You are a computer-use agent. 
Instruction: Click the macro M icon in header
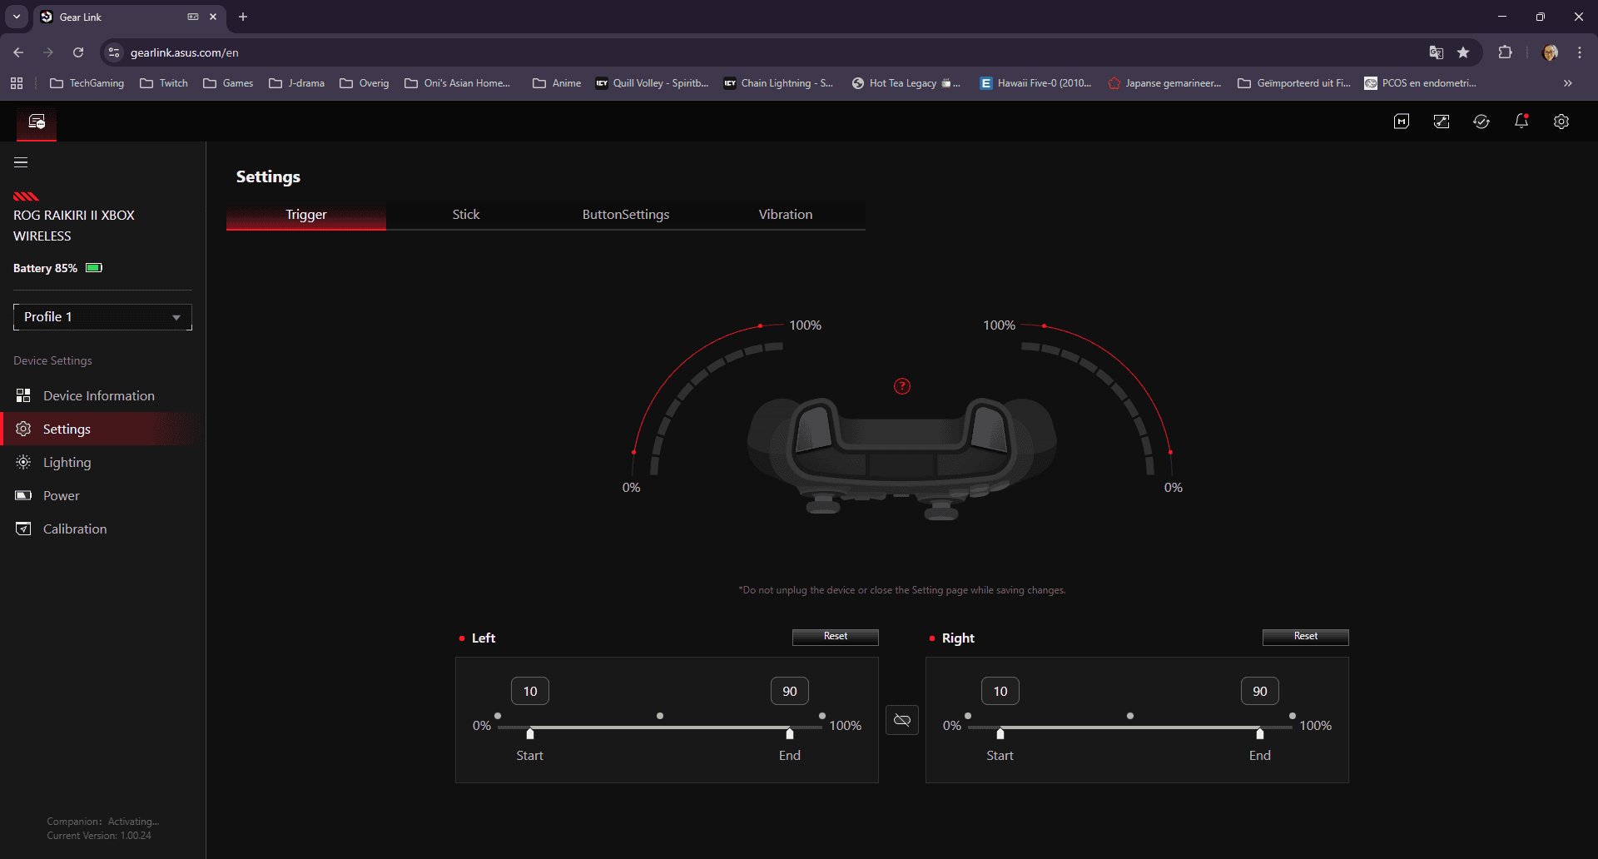click(x=1402, y=122)
